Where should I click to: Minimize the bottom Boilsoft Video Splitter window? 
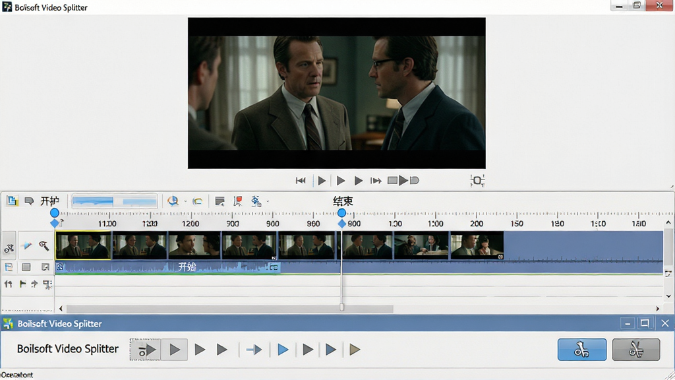point(628,323)
